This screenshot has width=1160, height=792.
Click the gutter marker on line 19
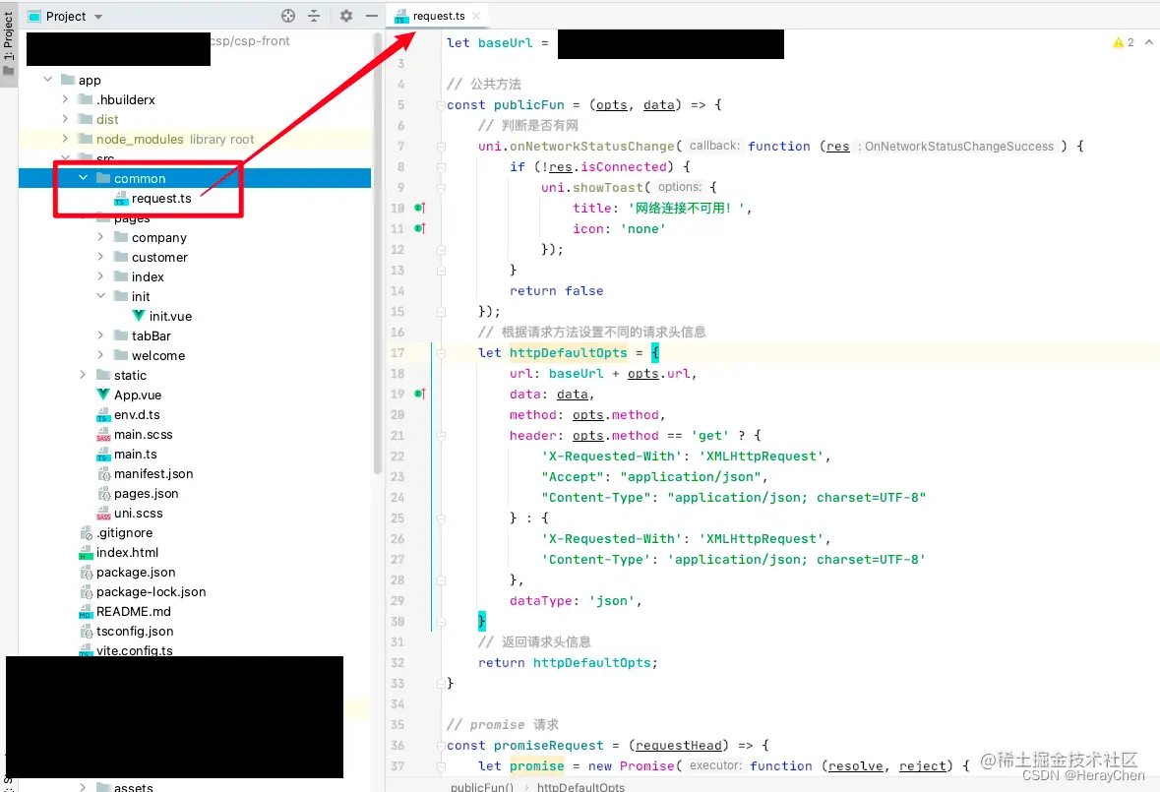(x=420, y=395)
